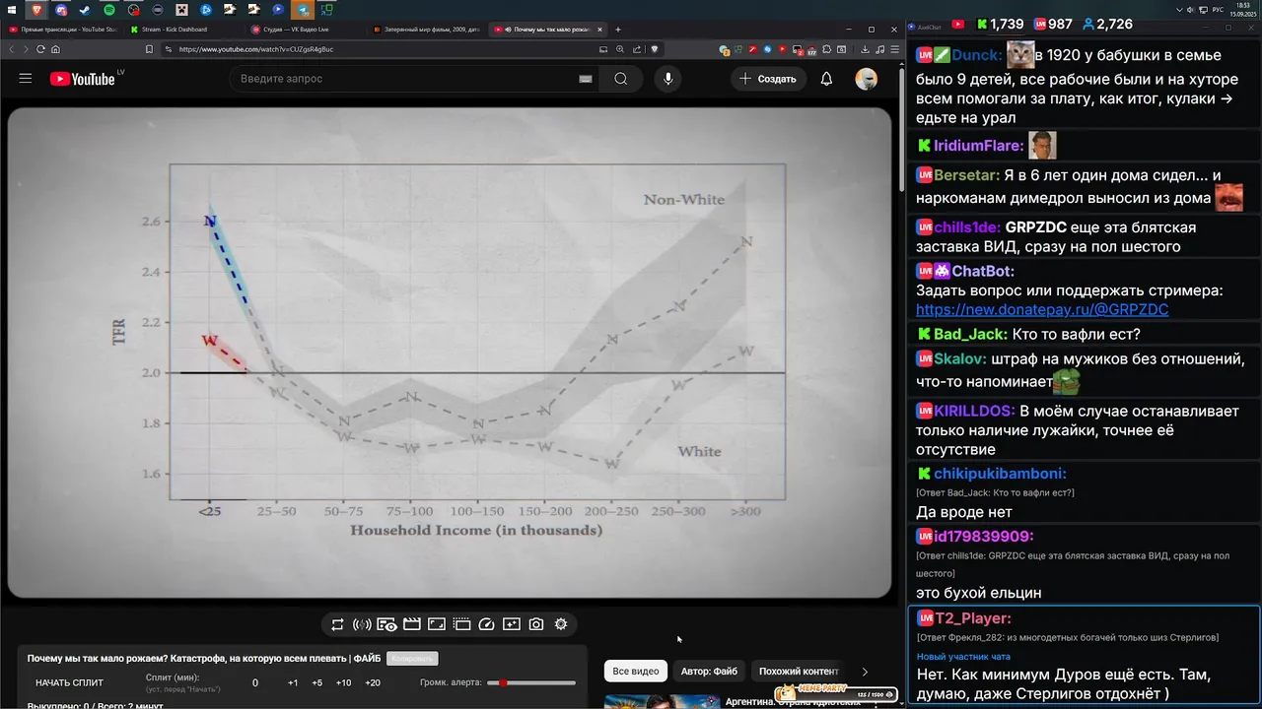This screenshot has height=709, width=1262.
Task: Toggle the loop icon in the player toolbar
Action: [x=337, y=624]
